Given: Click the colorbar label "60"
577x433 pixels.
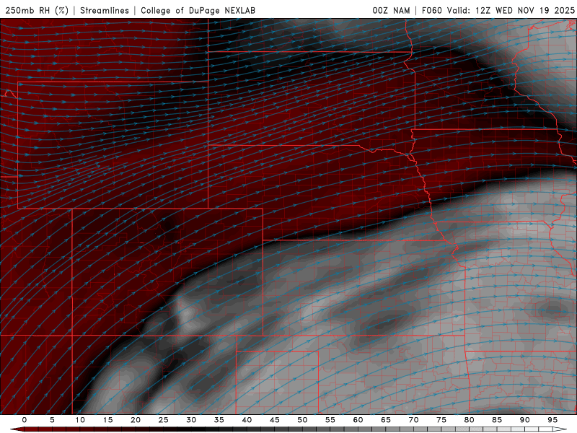Looking at the screenshot, I should pos(358,420).
